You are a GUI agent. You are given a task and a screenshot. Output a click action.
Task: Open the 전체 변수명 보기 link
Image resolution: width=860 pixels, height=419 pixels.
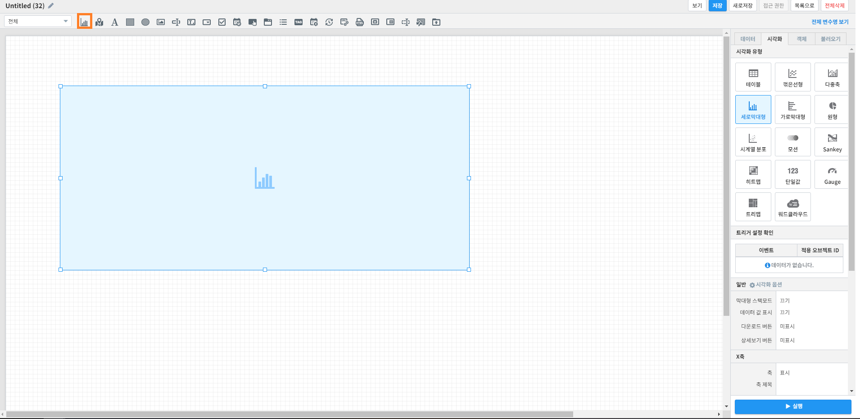830,22
